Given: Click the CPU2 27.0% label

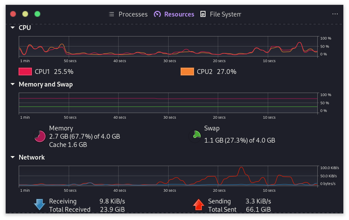Looking at the screenshot, I should pyautogui.click(x=216, y=72).
